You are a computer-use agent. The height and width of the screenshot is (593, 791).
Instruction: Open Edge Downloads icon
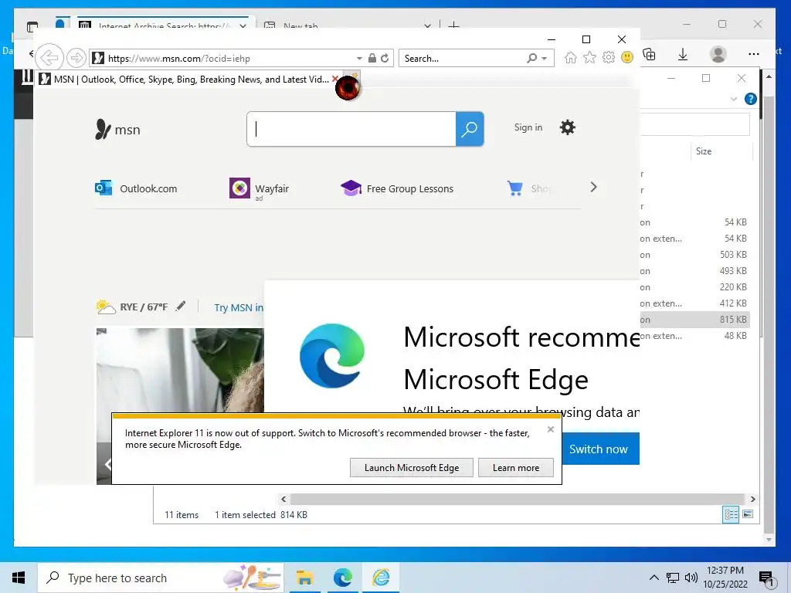683,54
